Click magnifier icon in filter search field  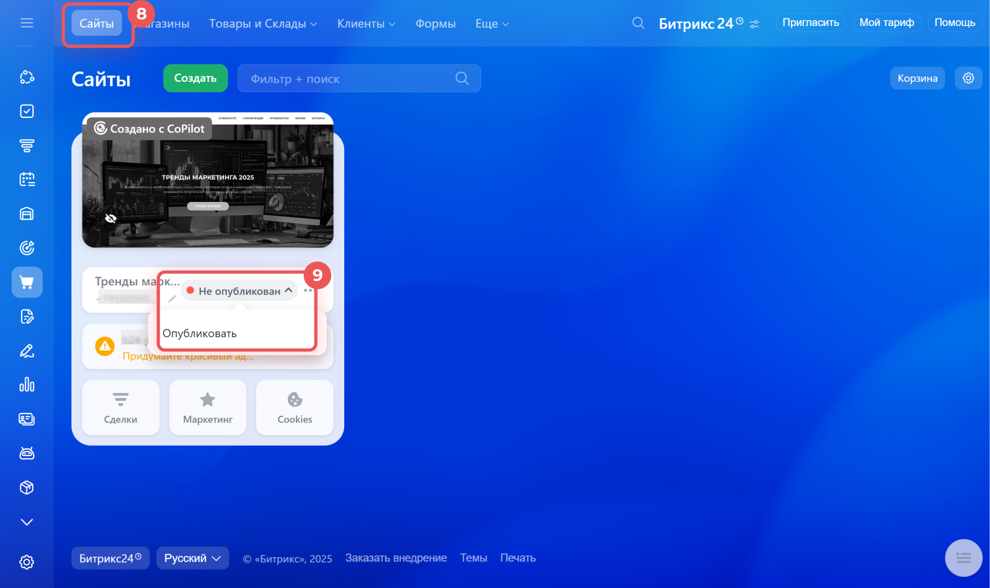[x=462, y=78]
